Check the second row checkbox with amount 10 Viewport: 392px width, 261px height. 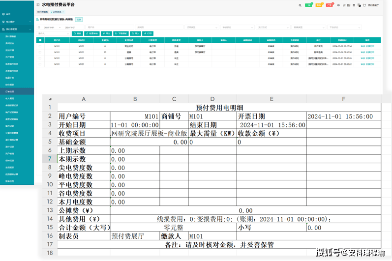point(40,52)
